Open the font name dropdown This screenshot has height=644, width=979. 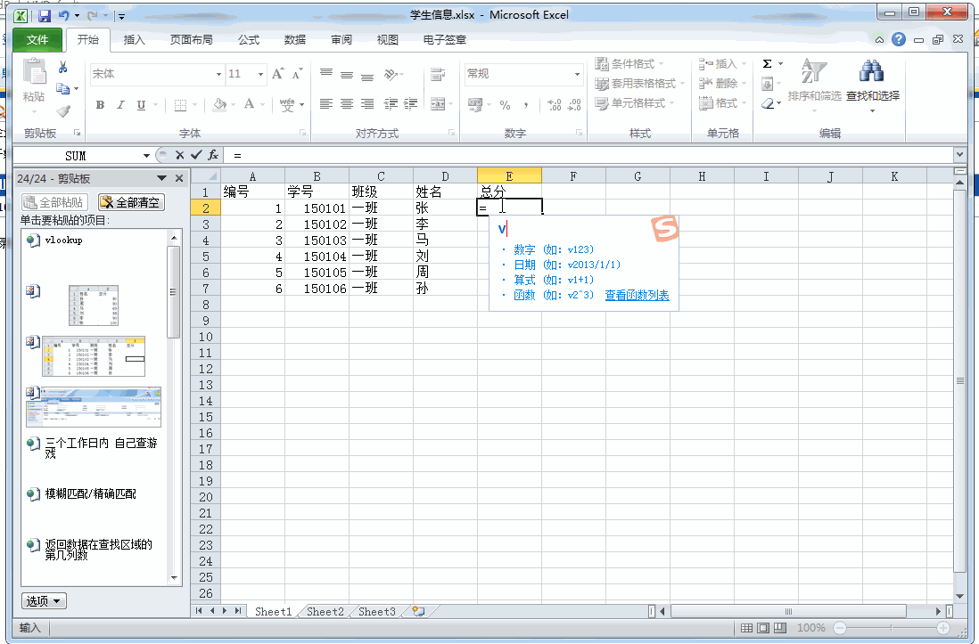tap(218, 74)
